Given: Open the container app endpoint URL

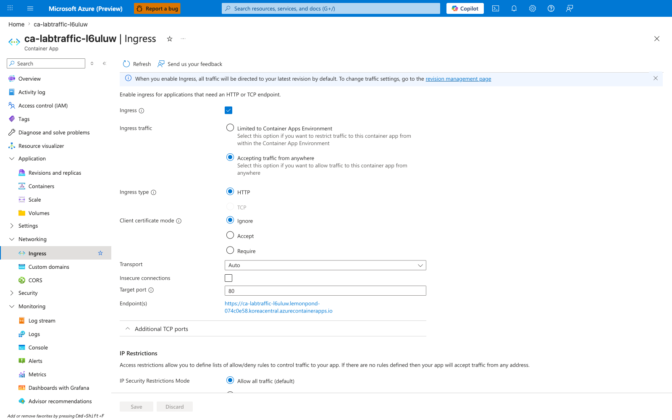Looking at the screenshot, I should (278, 307).
